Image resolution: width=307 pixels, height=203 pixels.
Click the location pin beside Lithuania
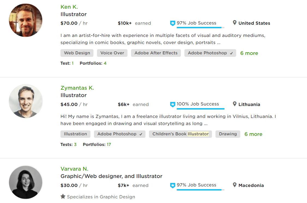(x=235, y=104)
